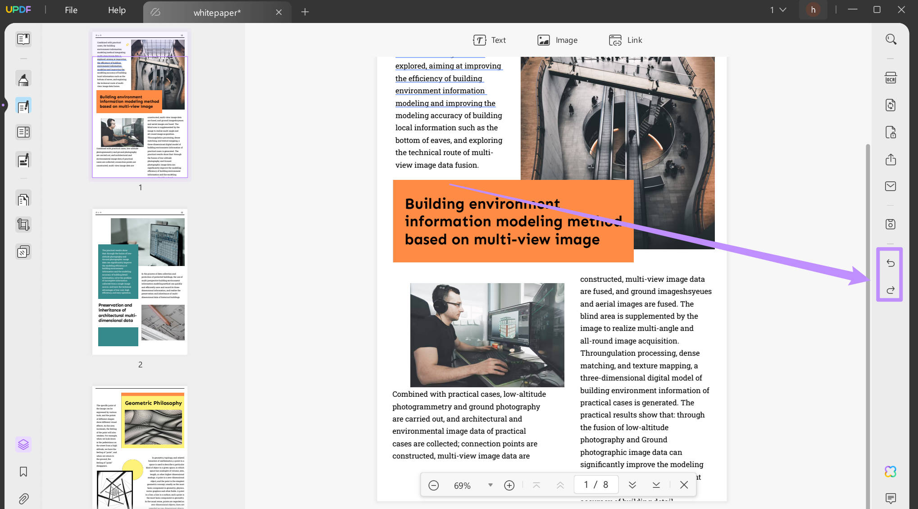Click the UPDF logo
This screenshot has width=918, height=509.
point(18,9)
